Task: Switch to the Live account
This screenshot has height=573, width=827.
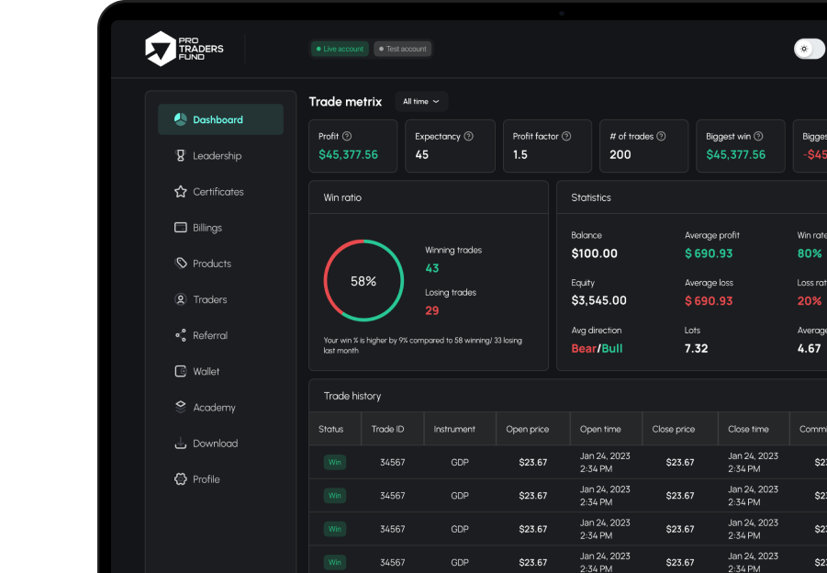Action: (x=339, y=48)
